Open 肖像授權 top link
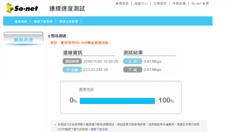Image resolution: width=228 pixels, height=132 pixels. click(x=179, y=3)
